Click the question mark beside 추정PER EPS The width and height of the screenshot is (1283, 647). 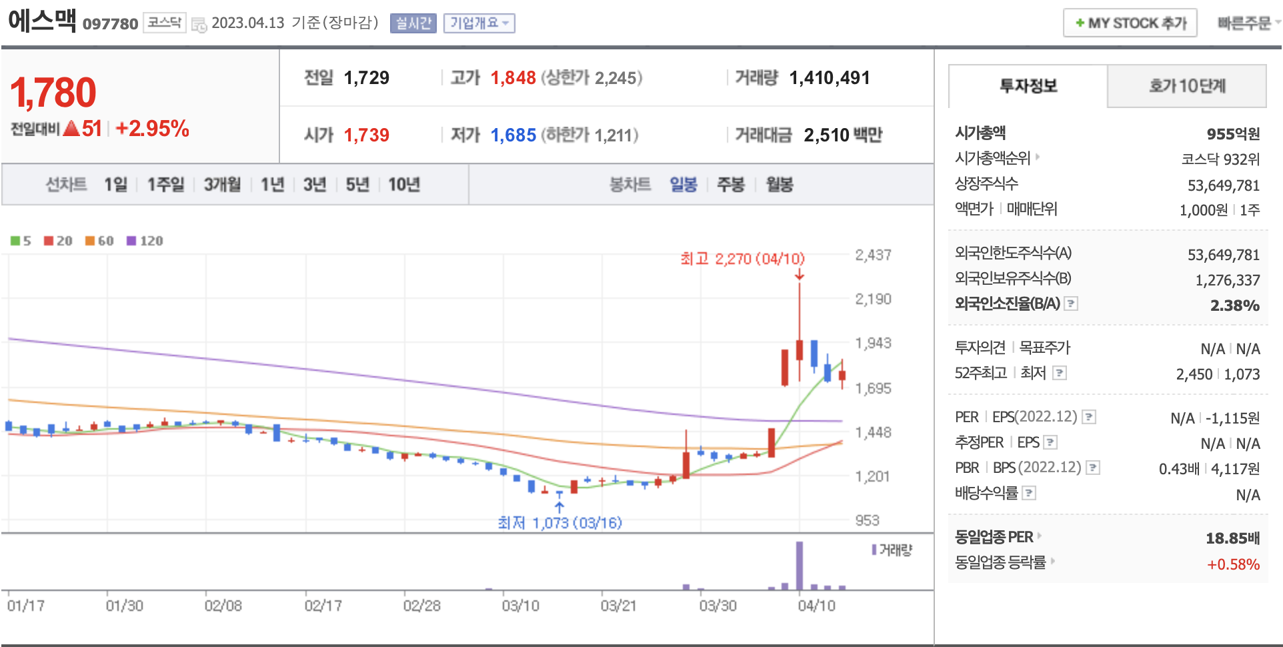(x=1050, y=443)
